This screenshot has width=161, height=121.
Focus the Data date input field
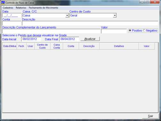pos(12,15)
